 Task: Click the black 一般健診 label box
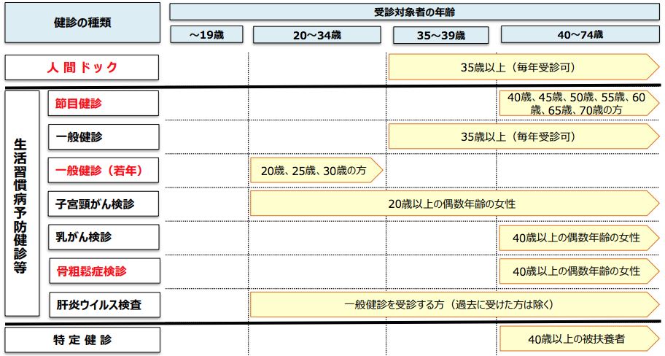pos(103,136)
